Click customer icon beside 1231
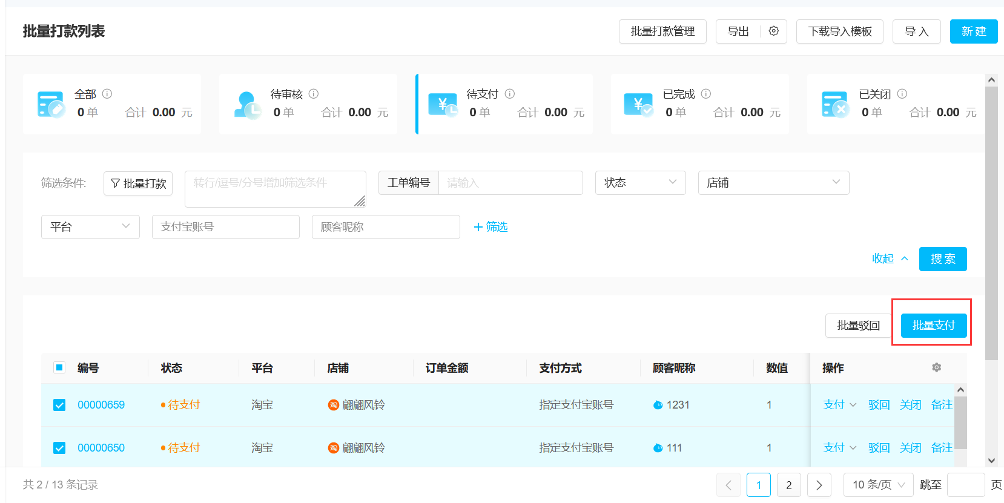Viewport: 1004px width, 503px height. (x=658, y=405)
